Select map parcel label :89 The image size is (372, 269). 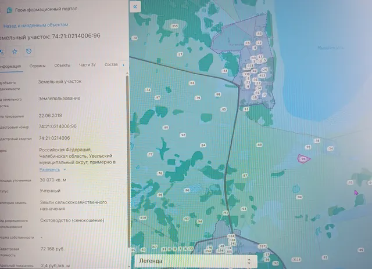tap(259, 144)
